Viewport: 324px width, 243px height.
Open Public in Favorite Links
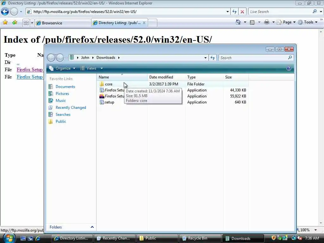[x=61, y=121]
